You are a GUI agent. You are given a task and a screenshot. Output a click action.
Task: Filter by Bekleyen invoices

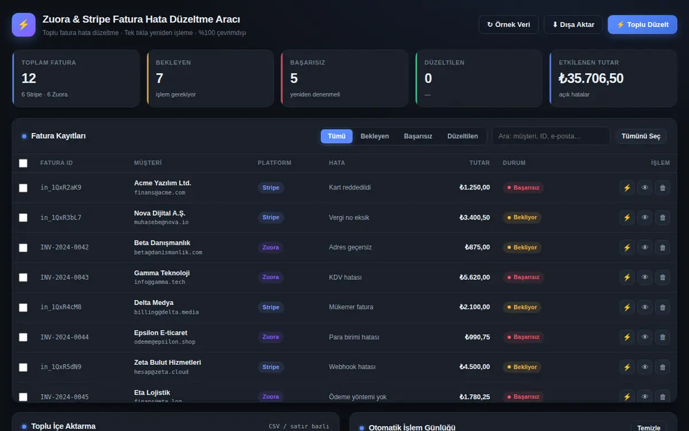click(x=374, y=136)
